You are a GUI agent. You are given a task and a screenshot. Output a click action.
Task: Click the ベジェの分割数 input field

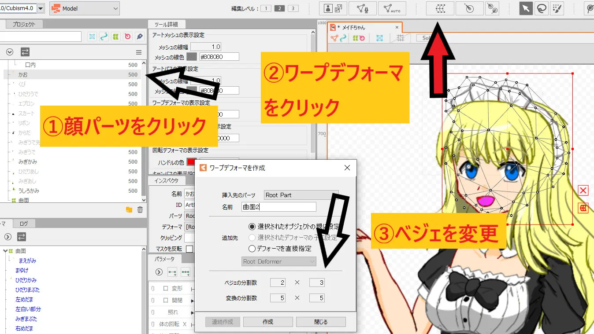click(278, 282)
